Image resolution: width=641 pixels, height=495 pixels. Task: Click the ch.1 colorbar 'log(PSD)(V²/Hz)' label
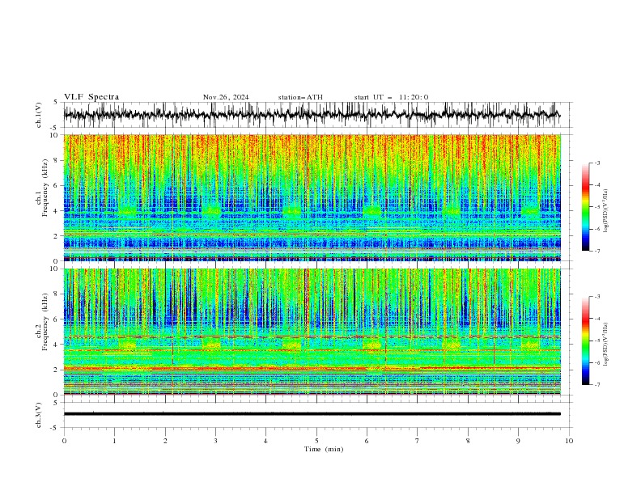[x=606, y=211]
